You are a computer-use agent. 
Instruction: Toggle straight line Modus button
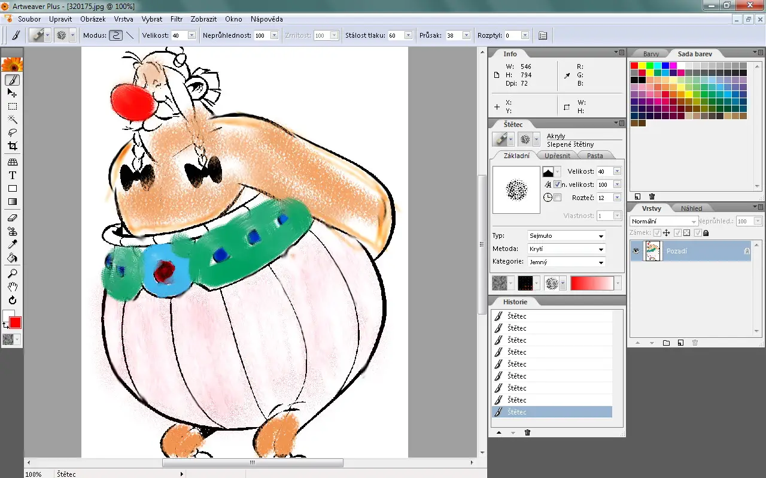point(130,35)
